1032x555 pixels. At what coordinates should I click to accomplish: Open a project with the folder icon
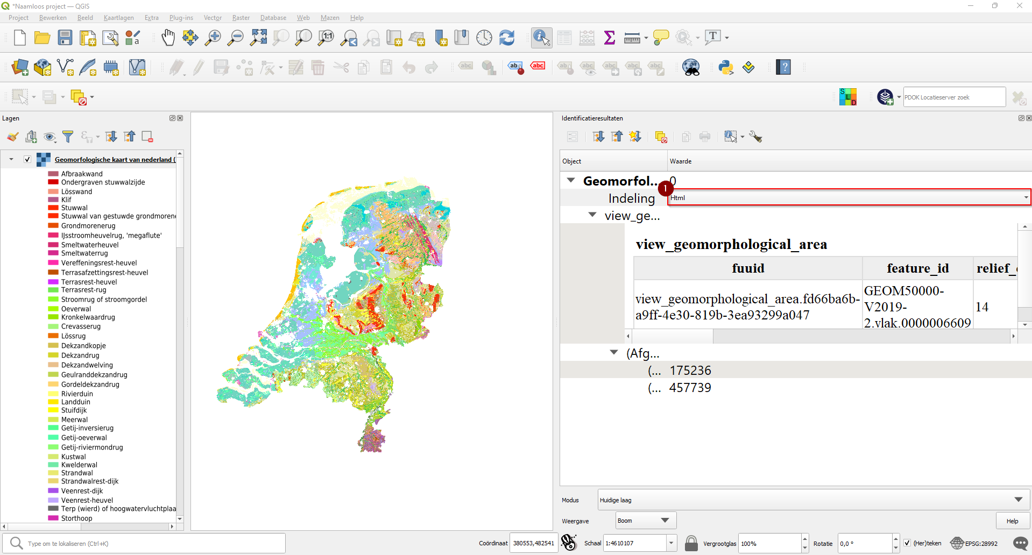[x=42, y=38]
